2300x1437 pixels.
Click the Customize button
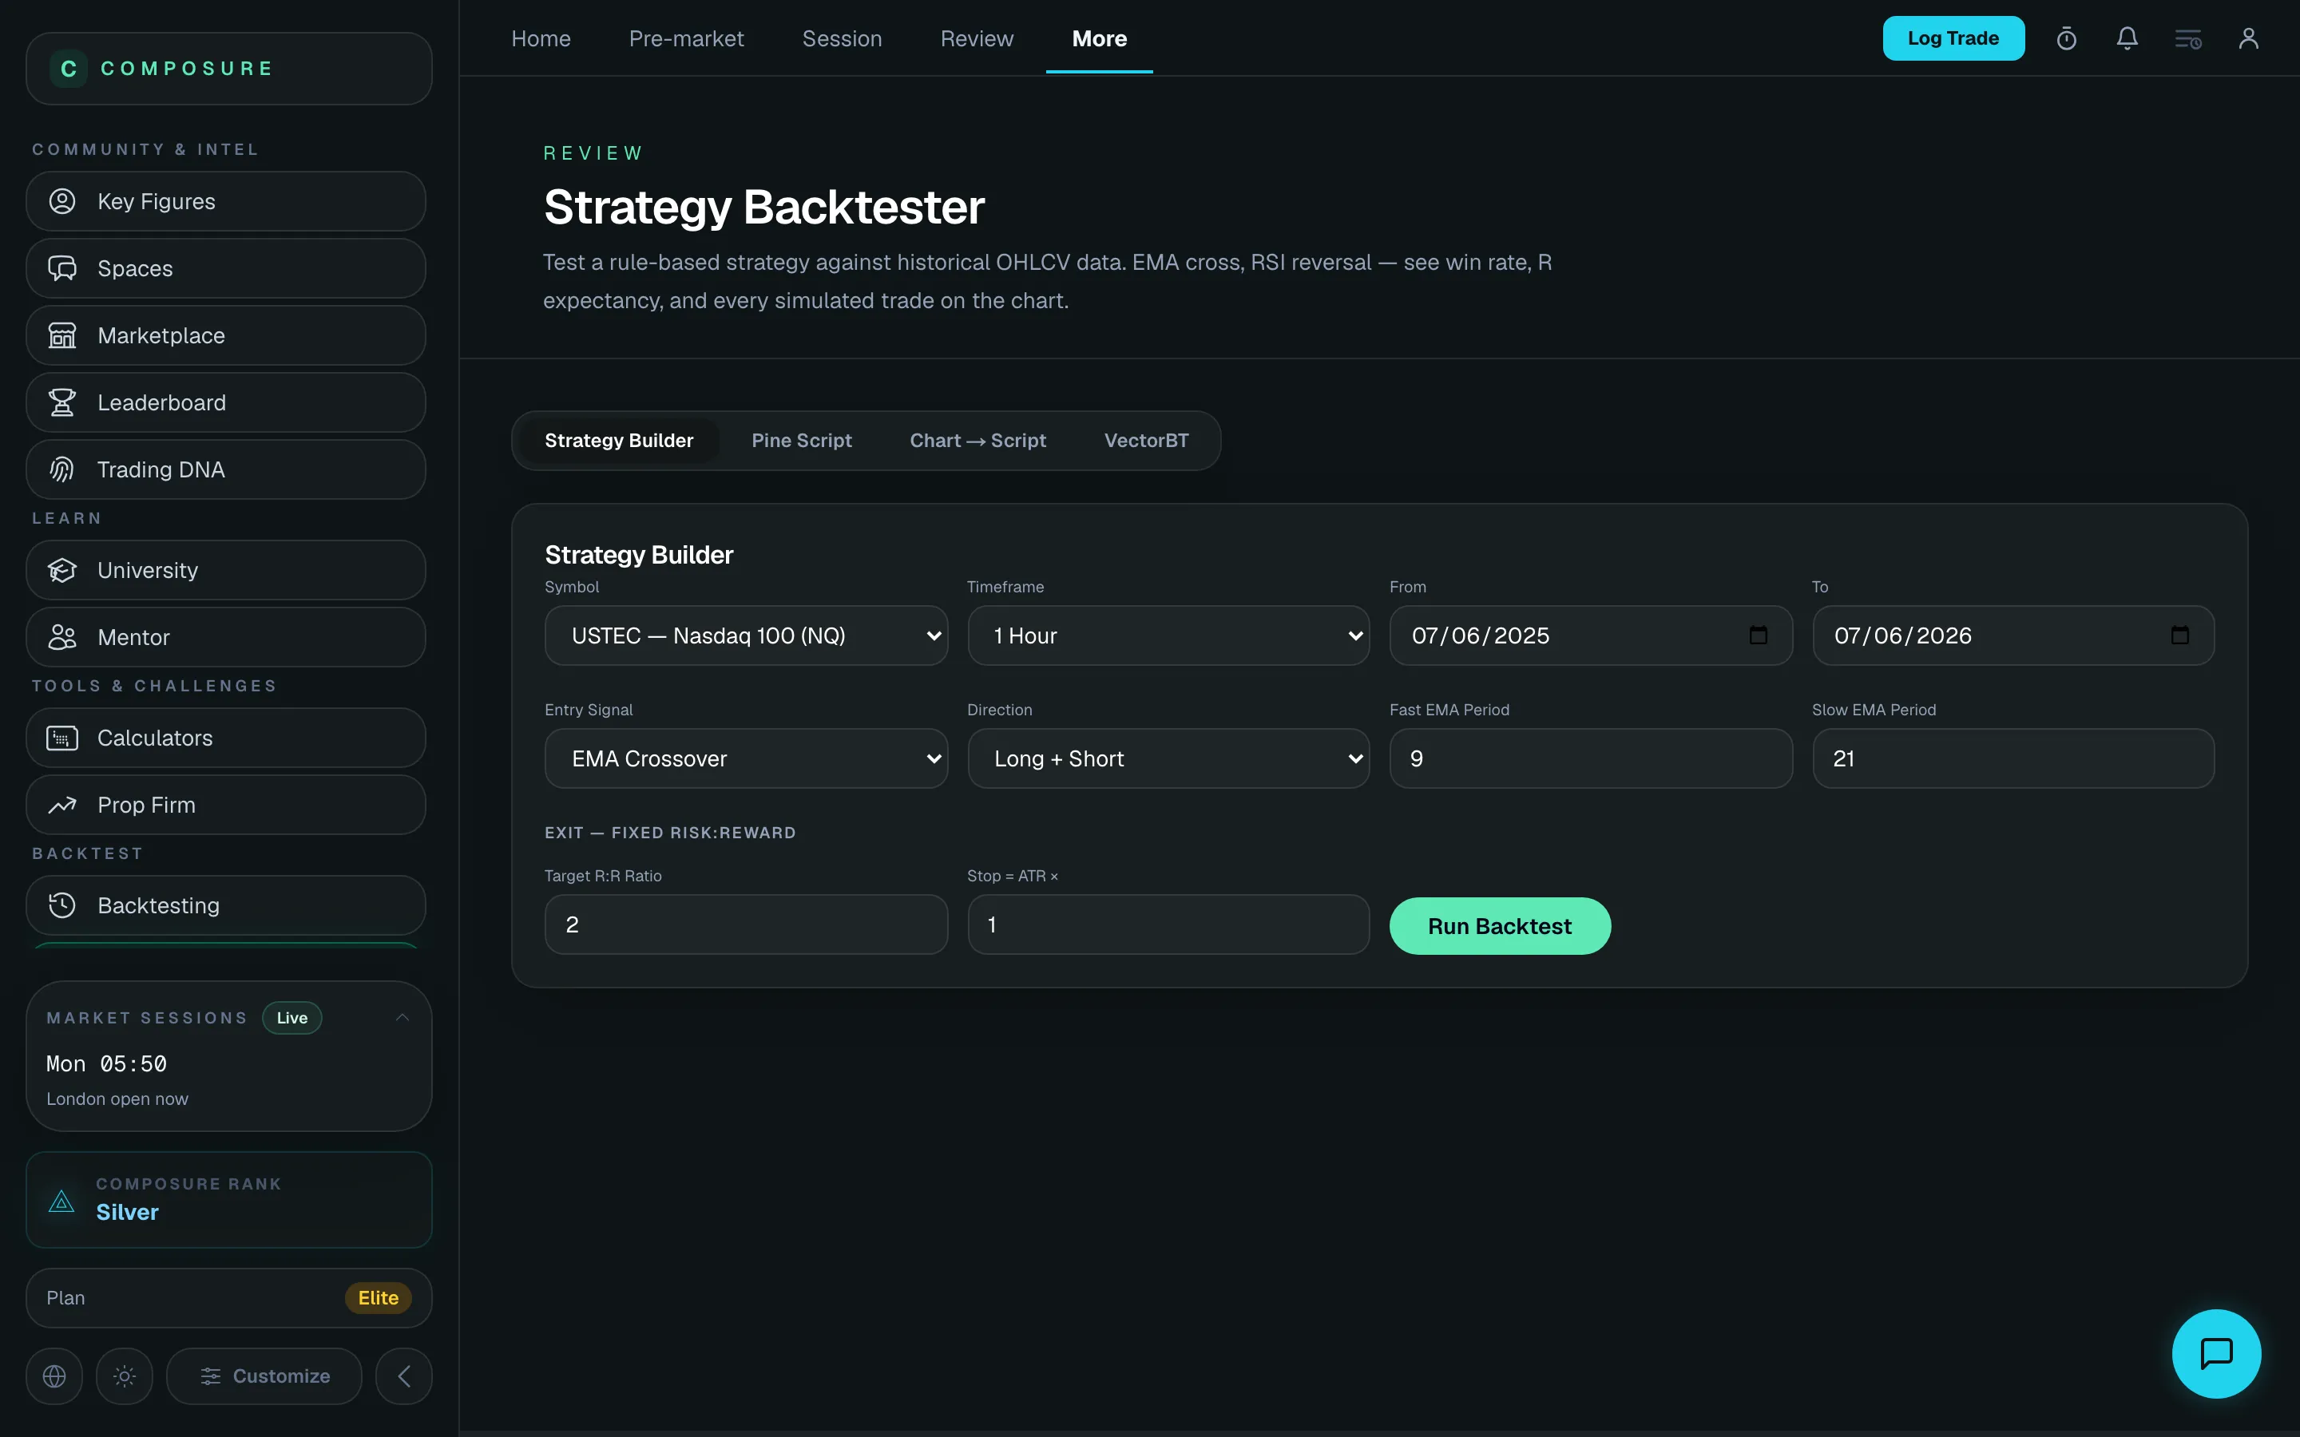[x=264, y=1376]
